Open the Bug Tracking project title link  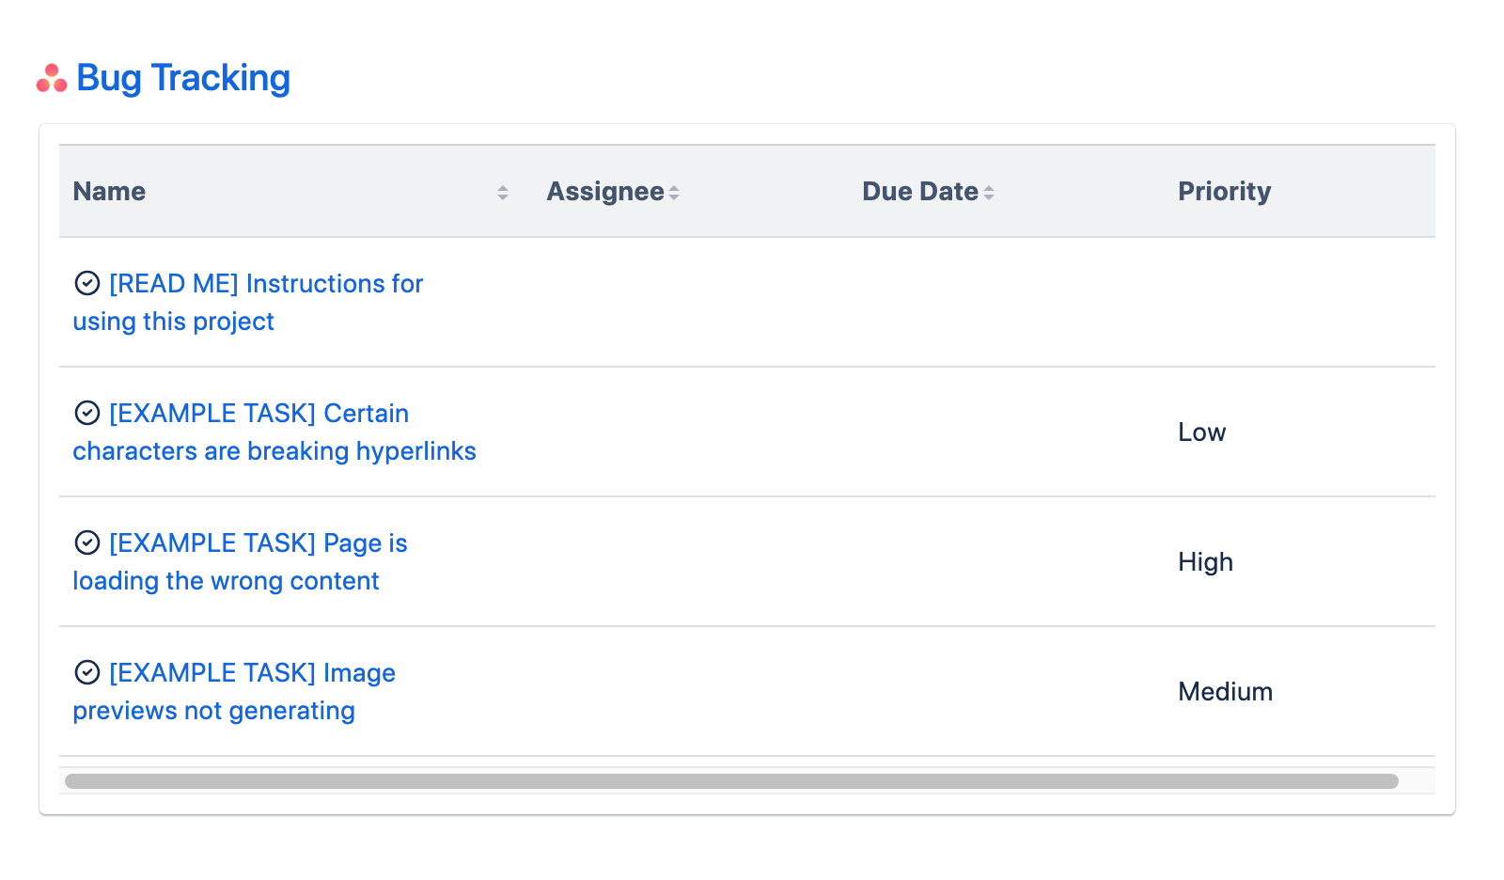(183, 78)
